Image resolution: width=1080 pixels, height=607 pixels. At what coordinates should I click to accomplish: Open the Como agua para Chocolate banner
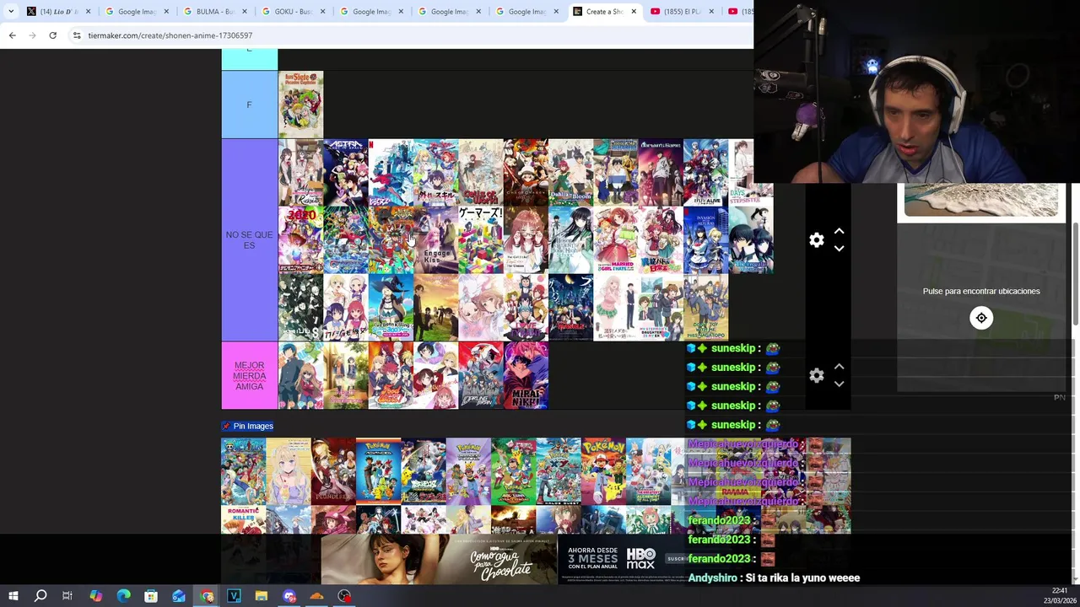[x=439, y=559]
